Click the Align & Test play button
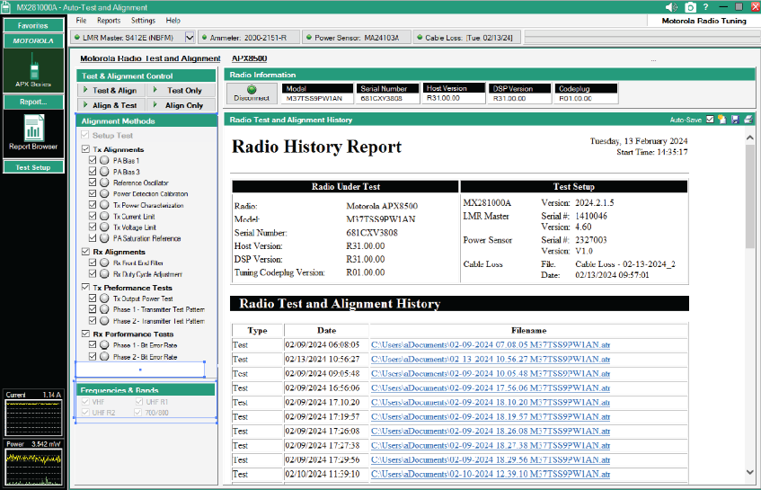Screen dimensions: 761x490 (x=111, y=105)
